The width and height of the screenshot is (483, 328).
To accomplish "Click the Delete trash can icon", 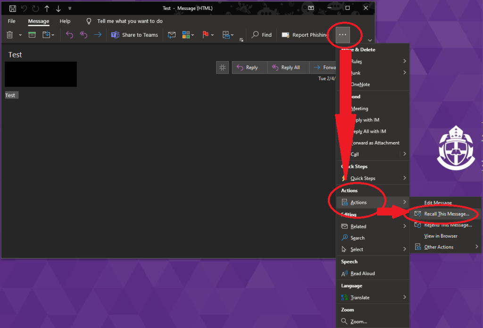I will pyautogui.click(x=10, y=35).
